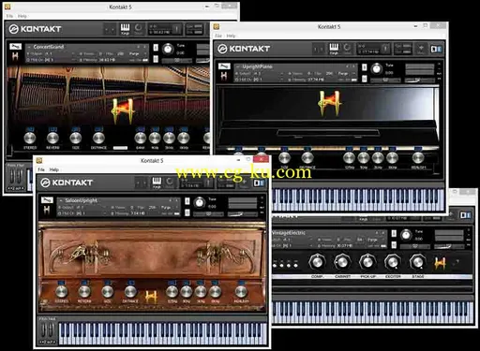
Task: Click Tune knob in UprightPiano header
Action: (377, 68)
